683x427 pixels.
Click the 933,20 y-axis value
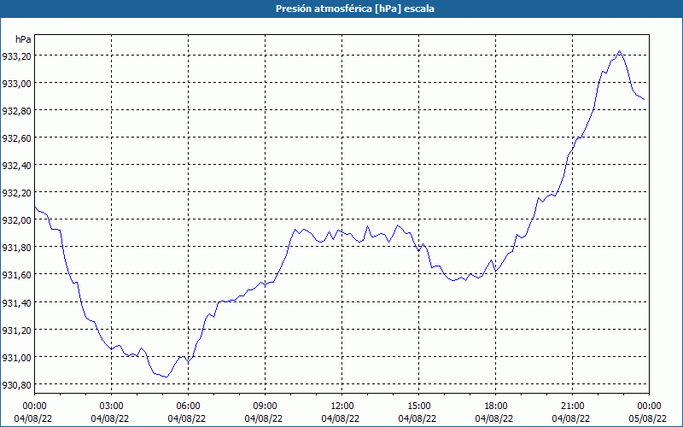[x=17, y=56]
